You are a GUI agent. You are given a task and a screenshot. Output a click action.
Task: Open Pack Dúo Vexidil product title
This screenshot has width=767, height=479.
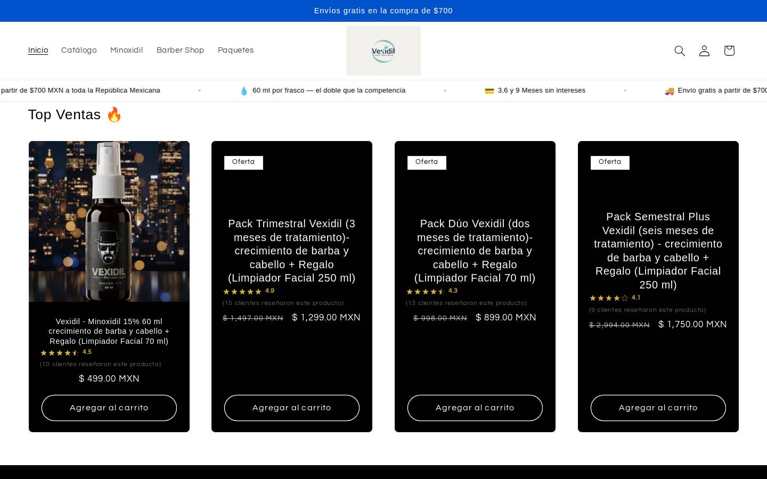(x=475, y=251)
